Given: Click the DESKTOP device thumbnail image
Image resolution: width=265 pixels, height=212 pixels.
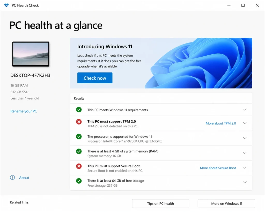Looking at the screenshot, I should [x=31, y=53].
